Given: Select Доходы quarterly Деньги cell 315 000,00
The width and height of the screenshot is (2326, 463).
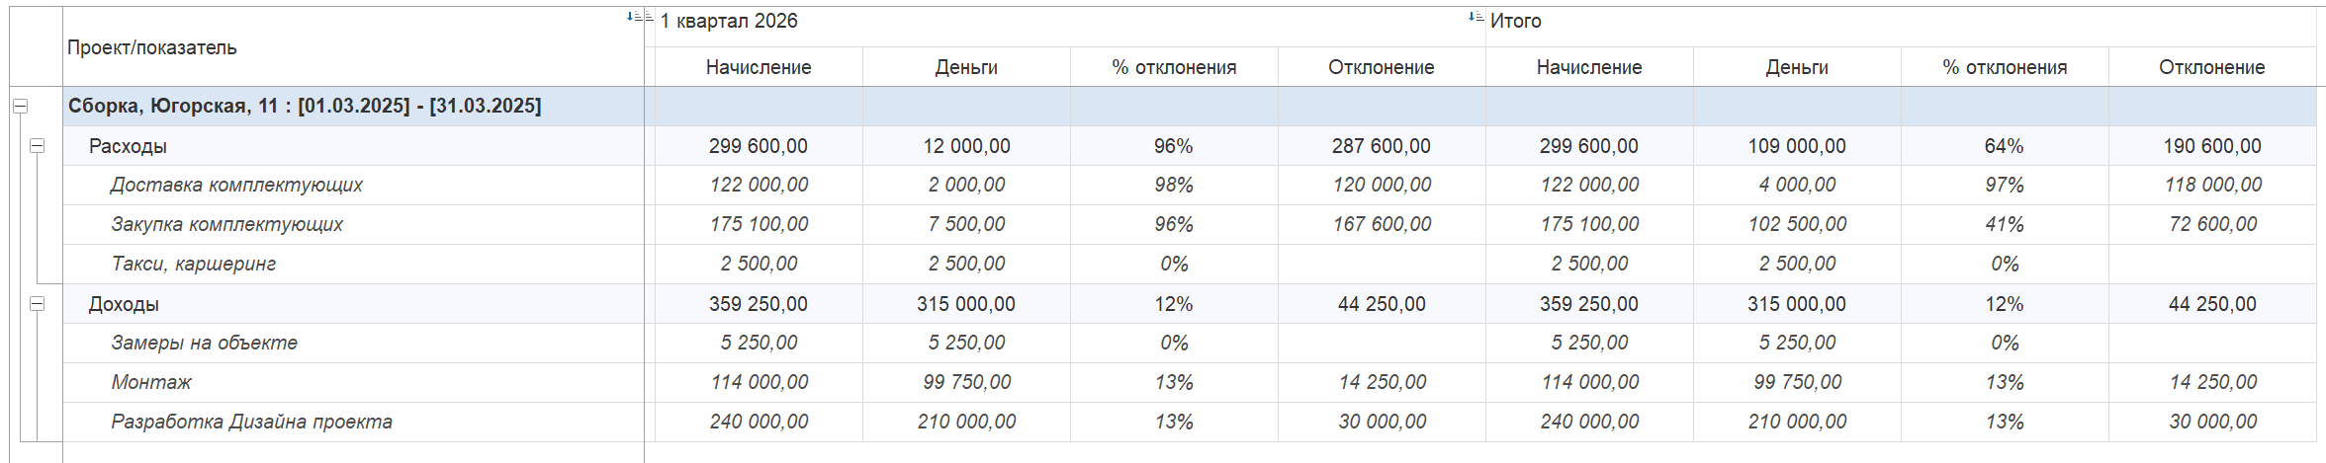Looking at the screenshot, I should coord(966,304).
